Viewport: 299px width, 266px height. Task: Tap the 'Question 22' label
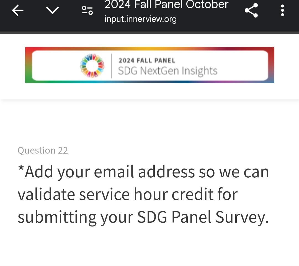click(x=43, y=150)
